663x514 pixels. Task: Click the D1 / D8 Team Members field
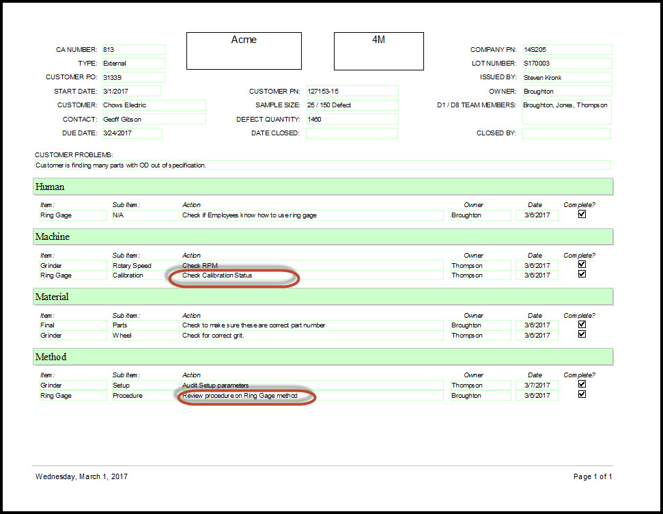click(x=567, y=112)
